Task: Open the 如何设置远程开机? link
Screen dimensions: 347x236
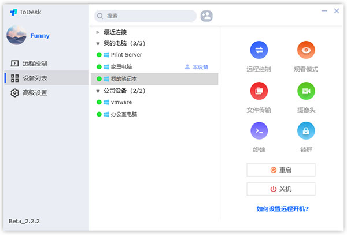Action: [x=282, y=208]
